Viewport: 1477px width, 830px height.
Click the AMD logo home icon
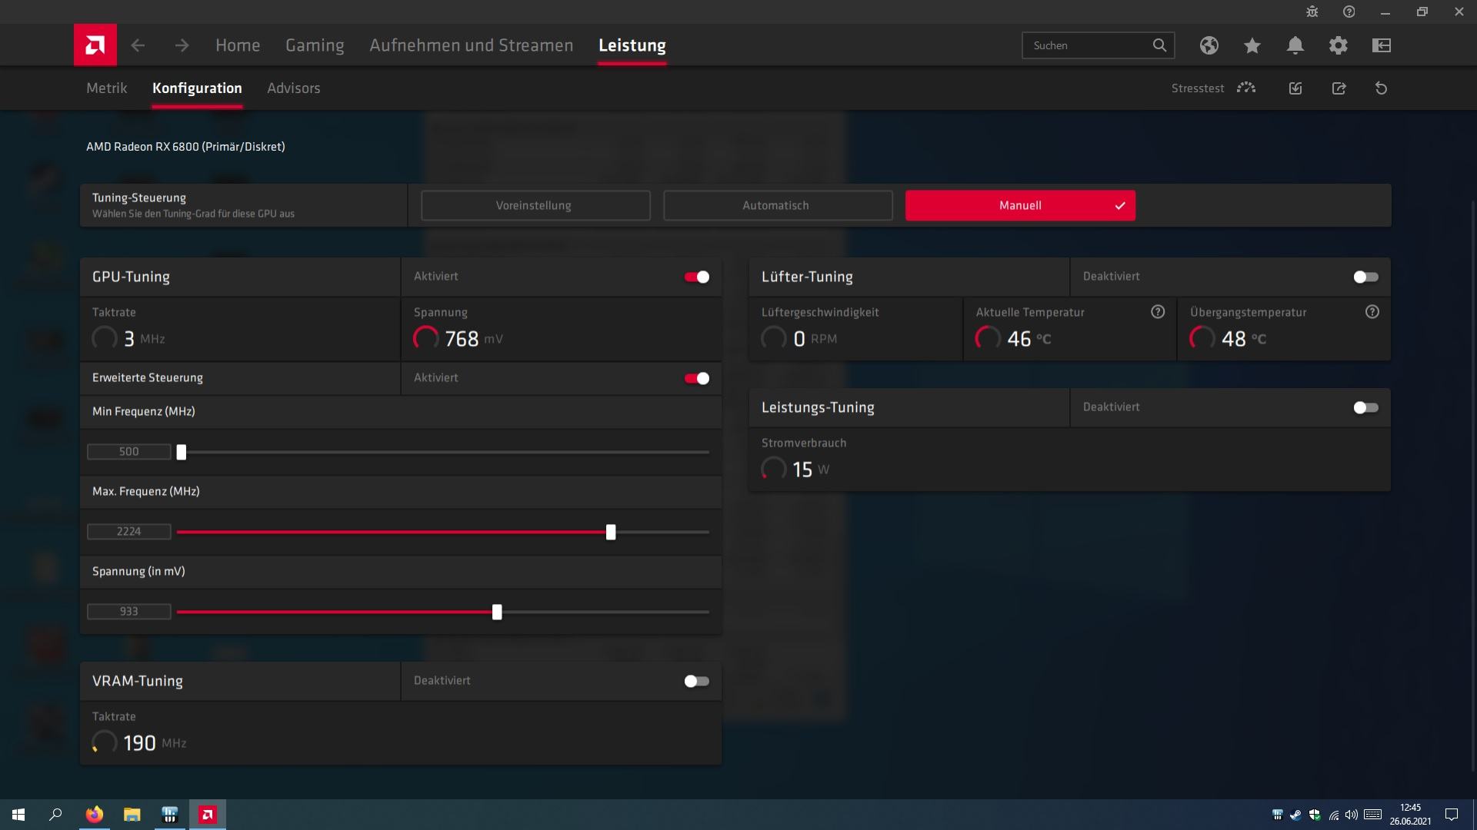[95, 45]
